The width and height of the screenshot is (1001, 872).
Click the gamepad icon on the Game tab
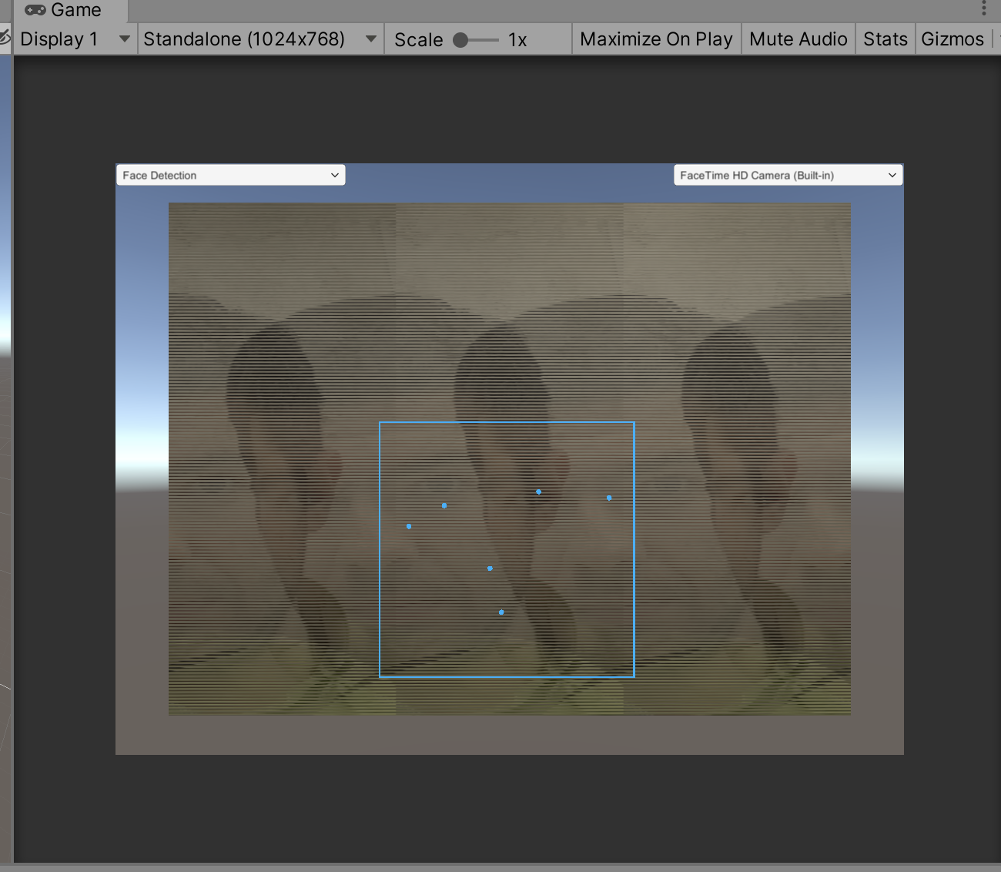click(x=34, y=11)
